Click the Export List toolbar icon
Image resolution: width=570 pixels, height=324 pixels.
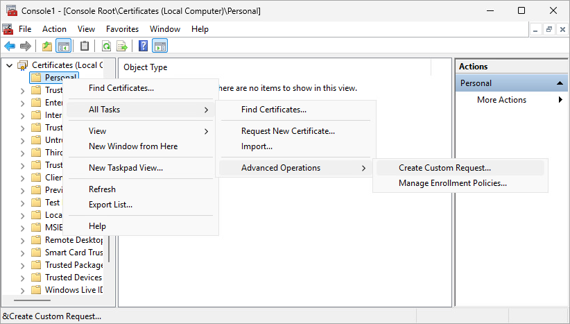(122, 46)
